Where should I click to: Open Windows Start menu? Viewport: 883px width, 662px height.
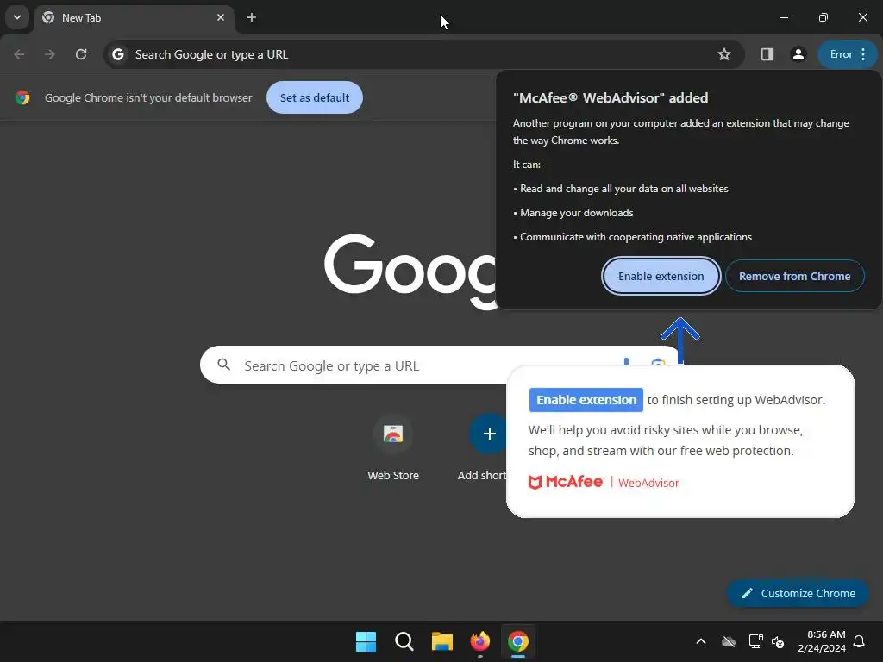366,641
